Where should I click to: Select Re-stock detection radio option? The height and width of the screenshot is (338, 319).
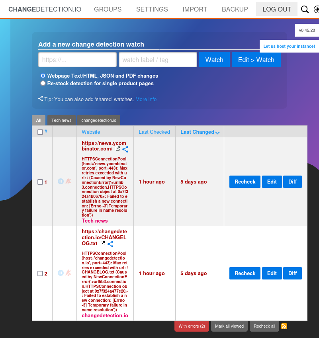(43, 84)
